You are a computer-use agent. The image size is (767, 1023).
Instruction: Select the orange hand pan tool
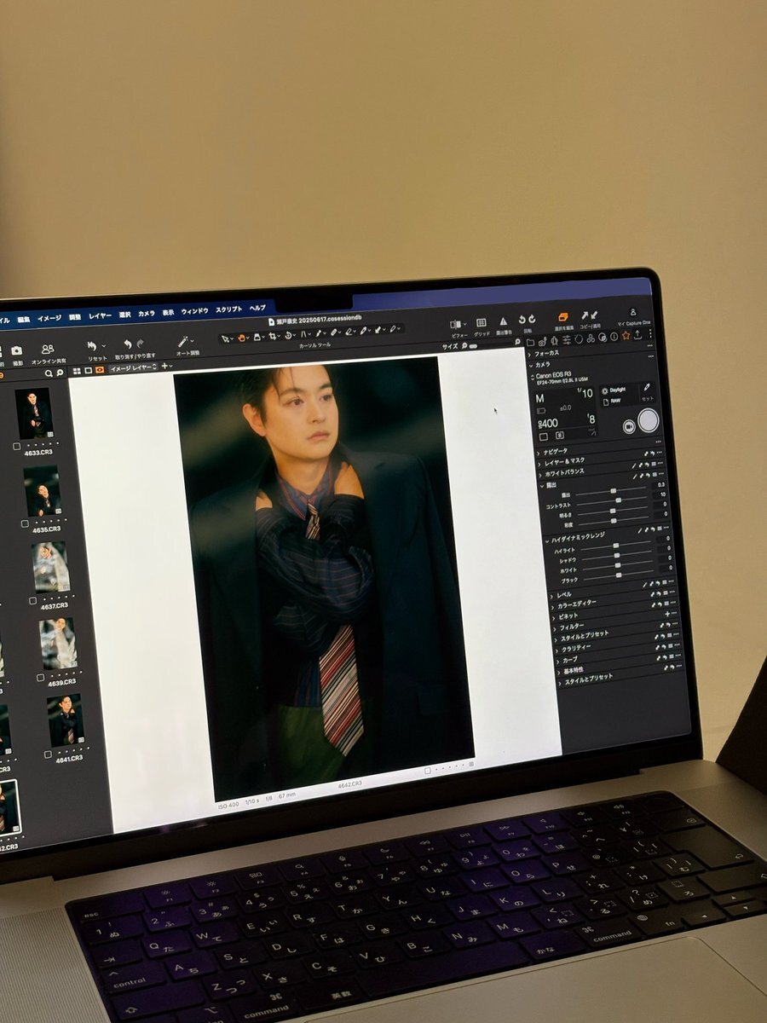coord(241,338)
